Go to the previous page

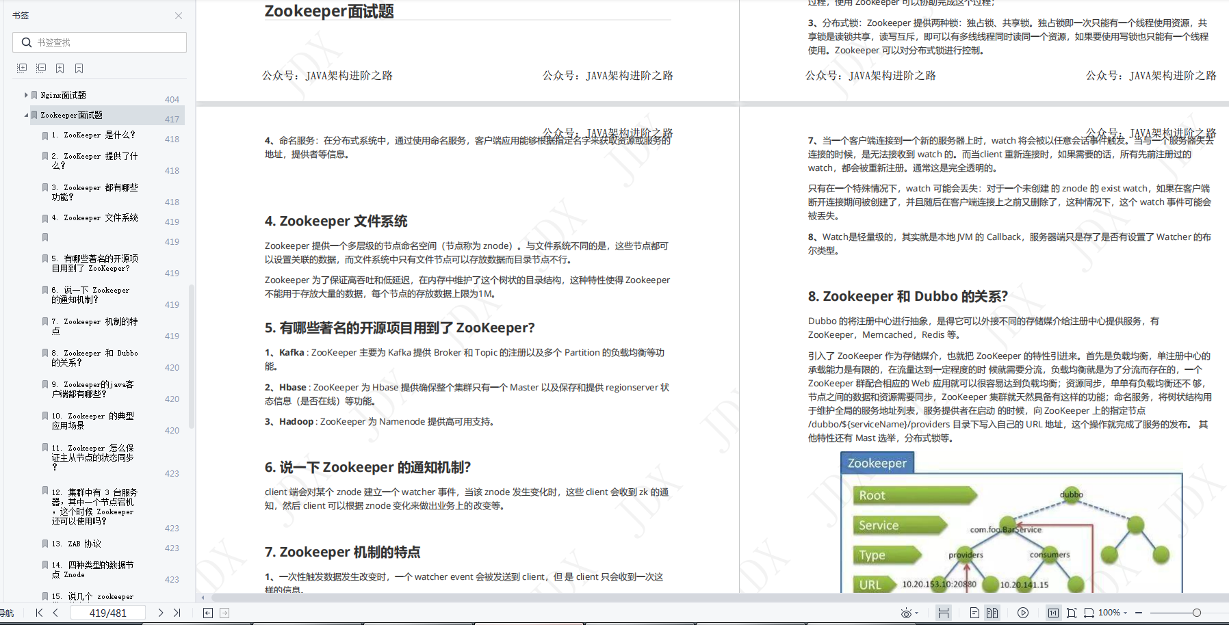pyautogui.click(x=56, y=613)
